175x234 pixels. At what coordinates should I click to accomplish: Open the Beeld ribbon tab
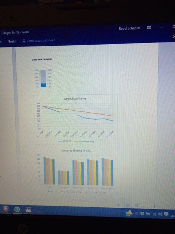pyautogui.click(x=12, y=41)
